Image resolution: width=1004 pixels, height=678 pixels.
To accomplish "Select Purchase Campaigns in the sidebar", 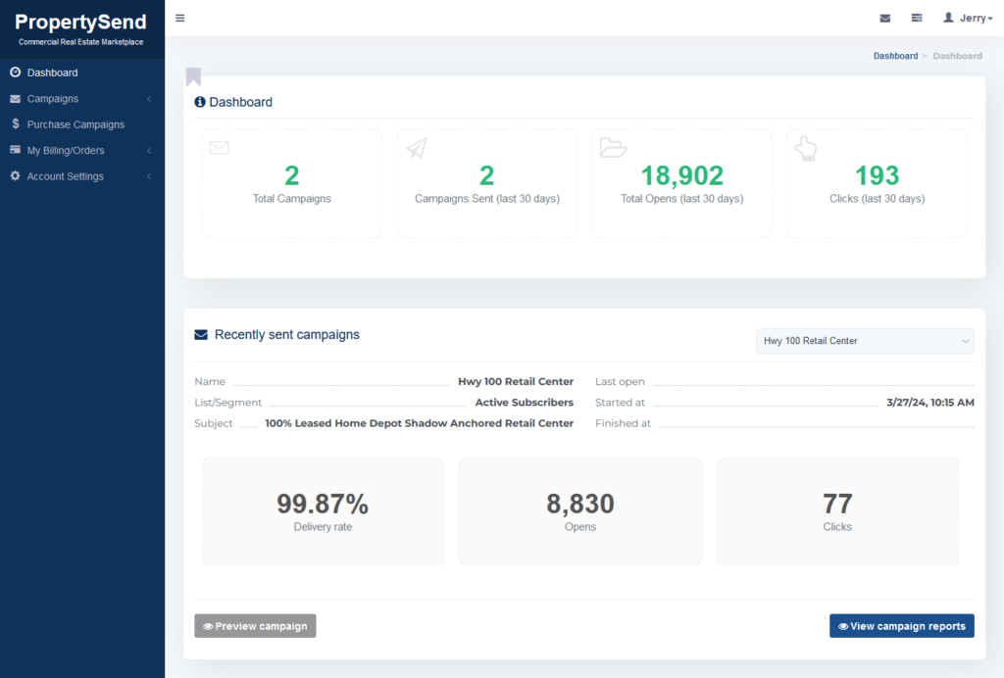I will (x=74, y=124).
